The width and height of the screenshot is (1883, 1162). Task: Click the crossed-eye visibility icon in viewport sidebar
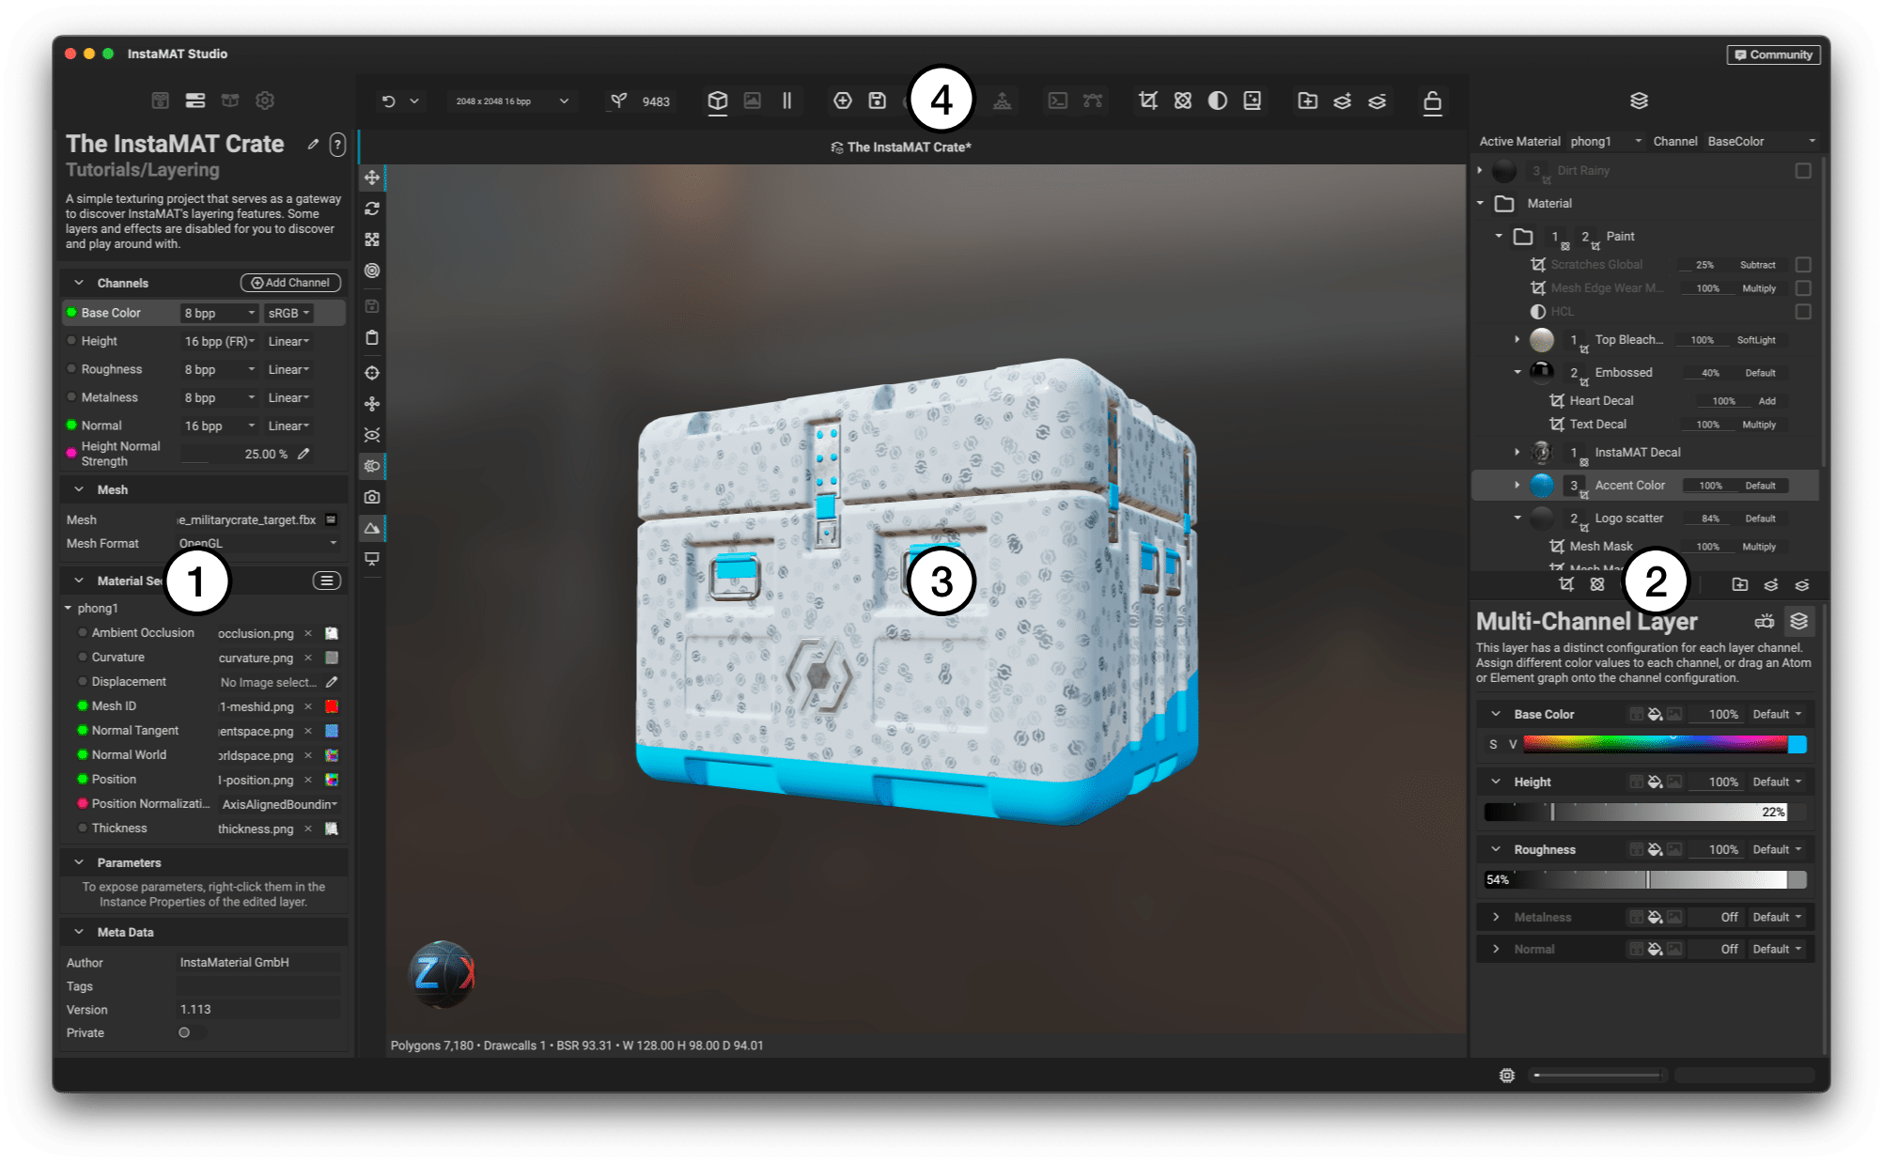[x=372, y=435]
